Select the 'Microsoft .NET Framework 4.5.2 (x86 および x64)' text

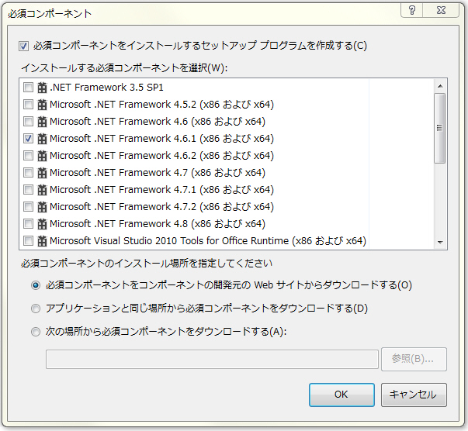[x=161, y=105]
